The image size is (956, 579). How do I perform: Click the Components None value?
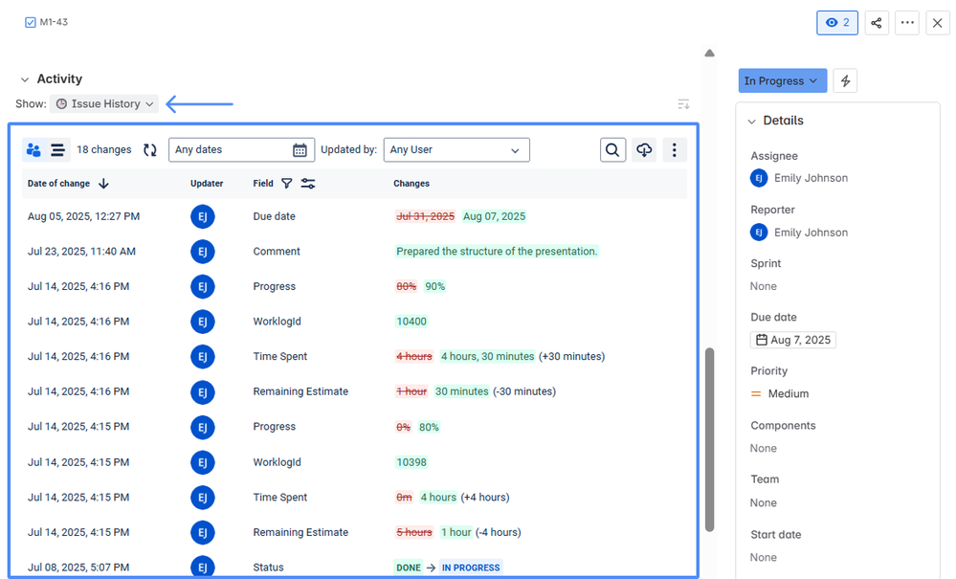pyautogui.click(x=764, y=448)
